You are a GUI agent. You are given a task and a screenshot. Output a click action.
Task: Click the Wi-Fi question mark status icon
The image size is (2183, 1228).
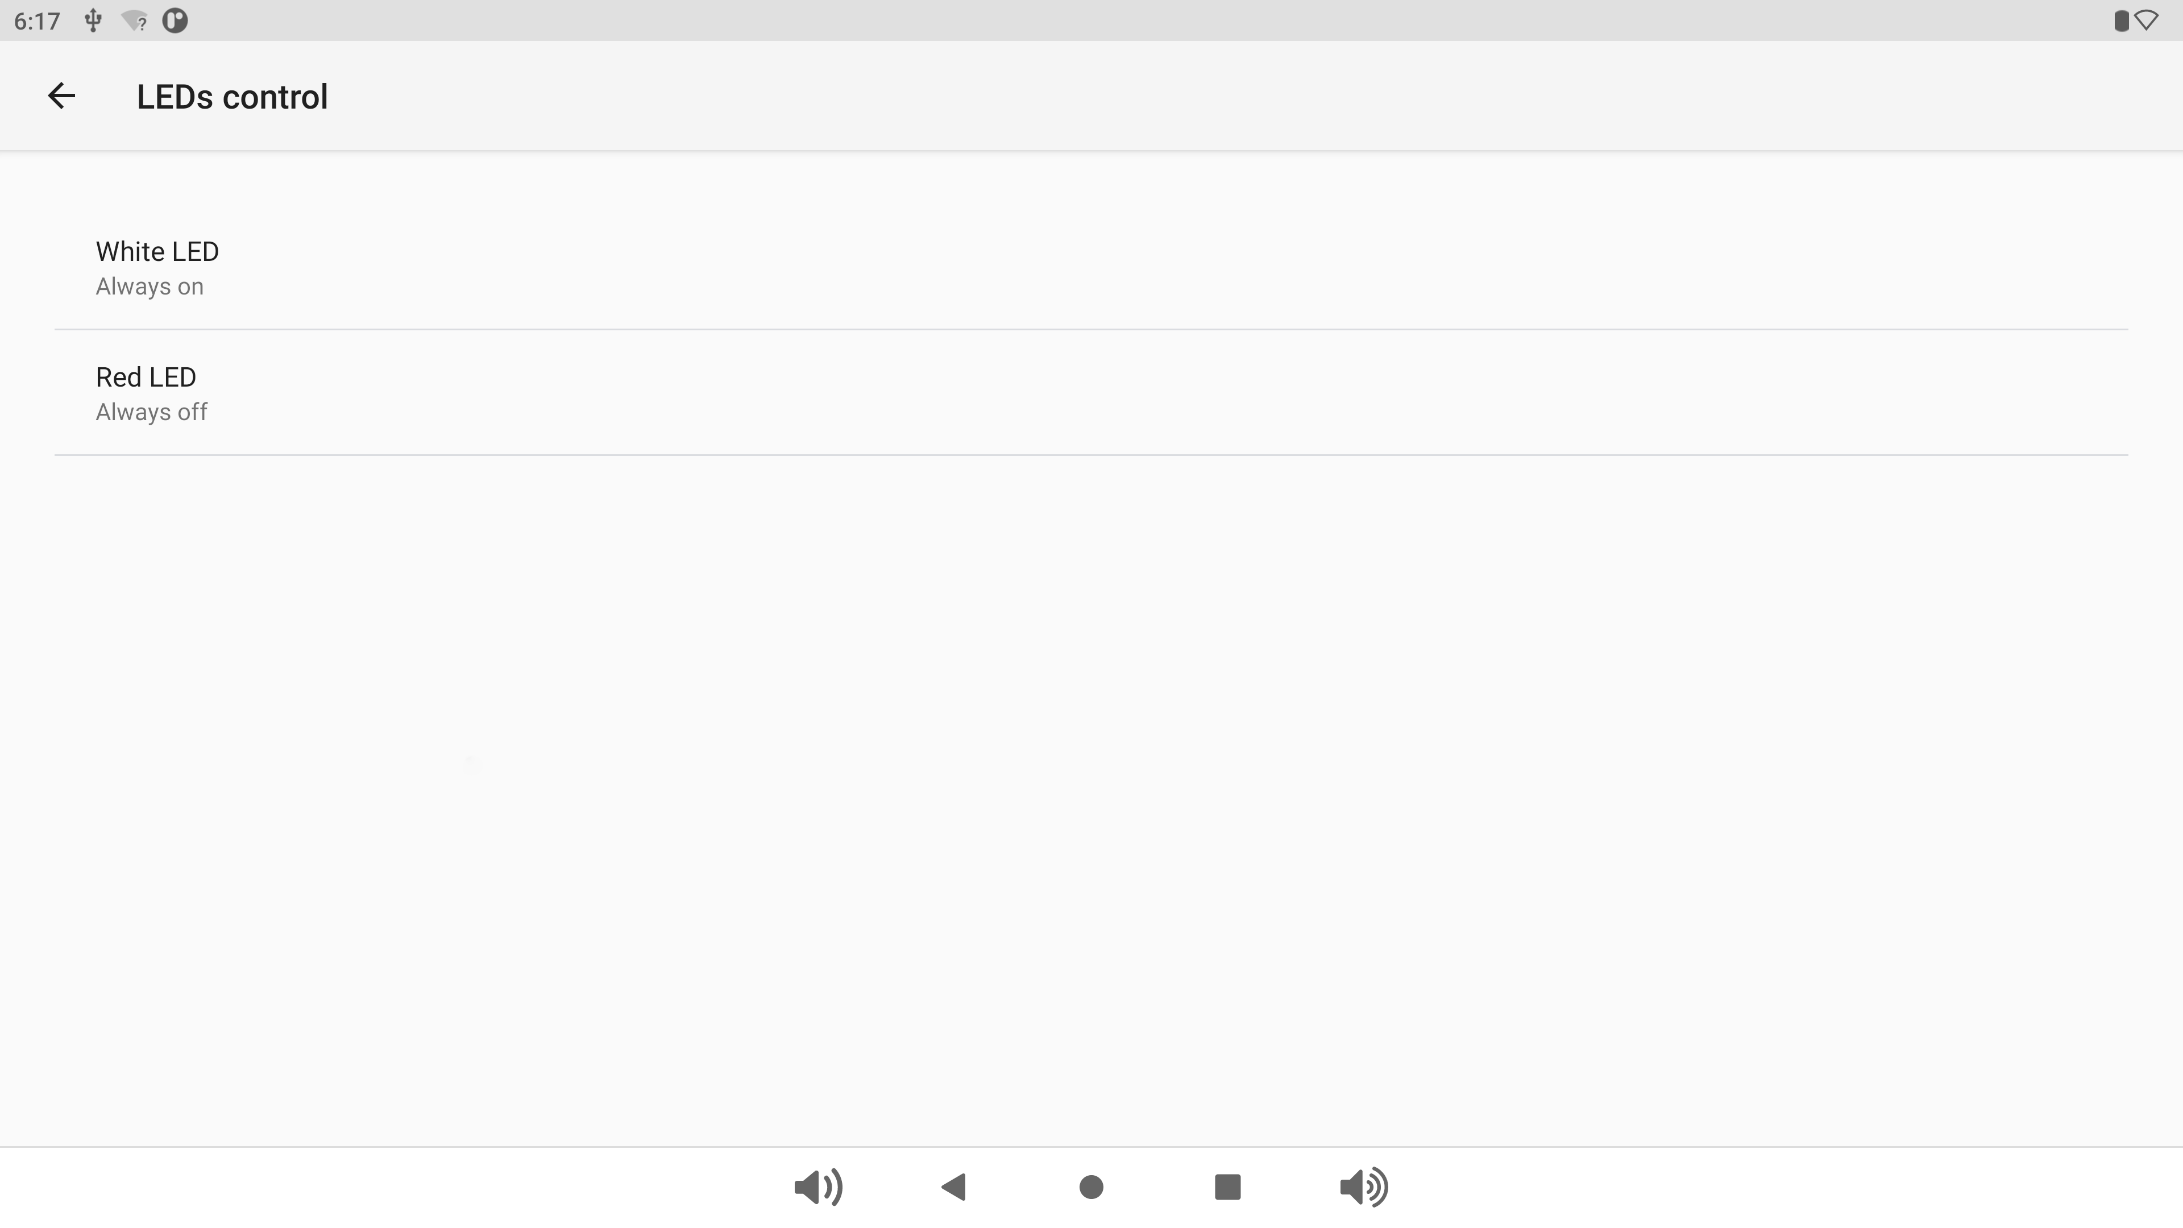[134, 20]
